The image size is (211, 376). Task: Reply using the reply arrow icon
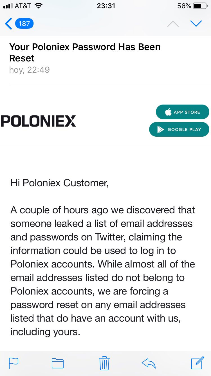149,363
